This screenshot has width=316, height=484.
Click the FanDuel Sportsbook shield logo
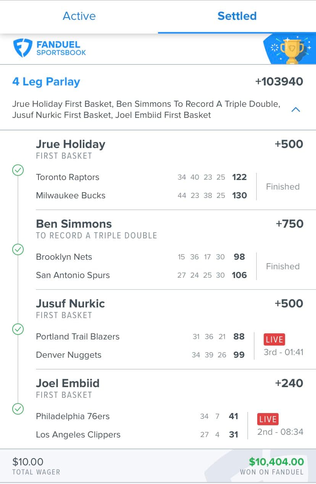(23, 48)
